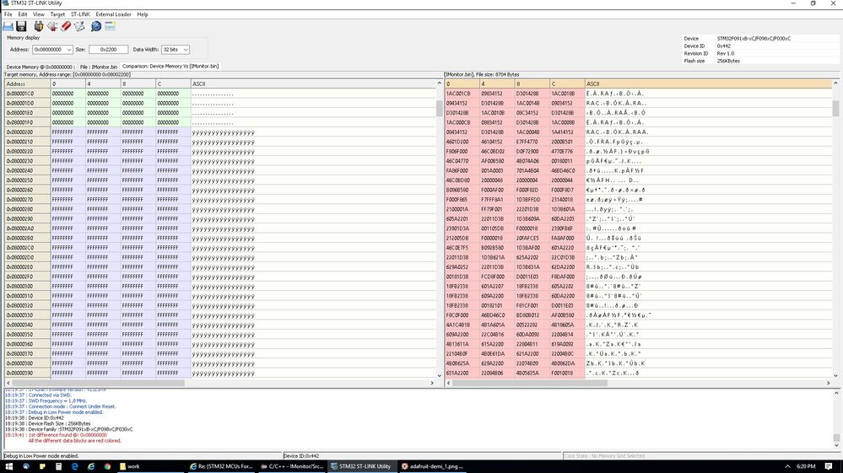843x473 pixels.
Task: Open the Target menu
Action: (57, 14)
